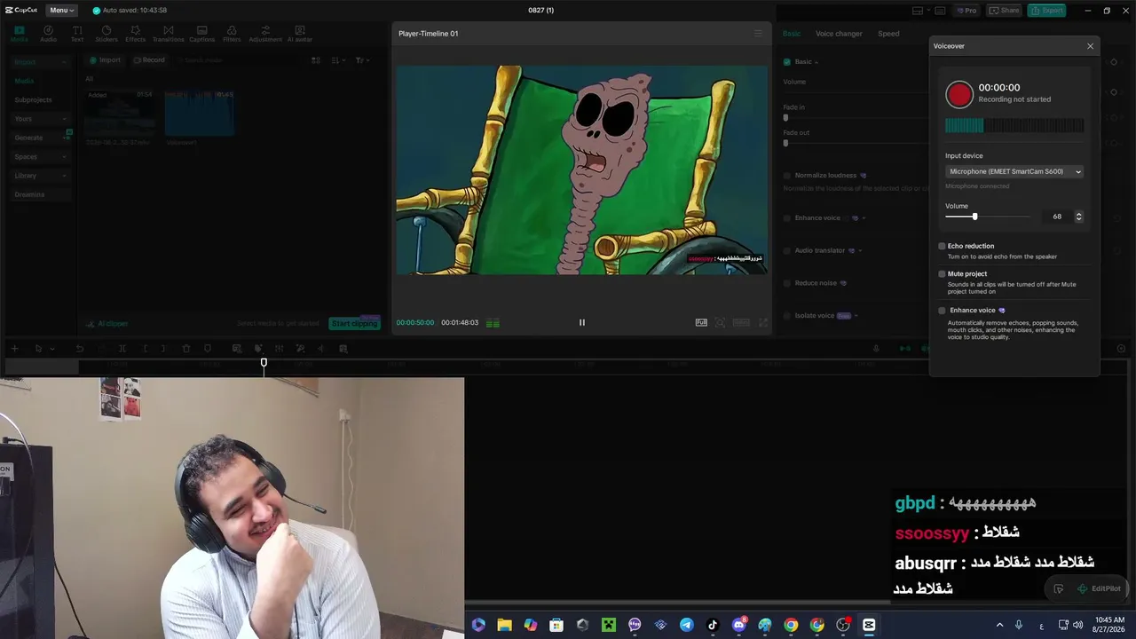Viewport: 1136px width, 639px height.
Task: Open Telegram from the taskbar
Action: coord(687,625)
